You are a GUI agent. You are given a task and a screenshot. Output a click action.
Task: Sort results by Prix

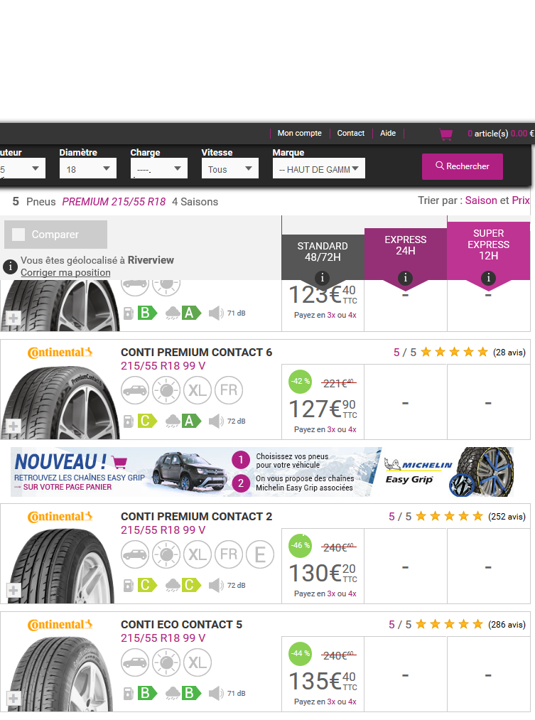(521, 200)
